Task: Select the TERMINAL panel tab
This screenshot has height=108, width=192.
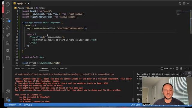Action: [44, 68]
